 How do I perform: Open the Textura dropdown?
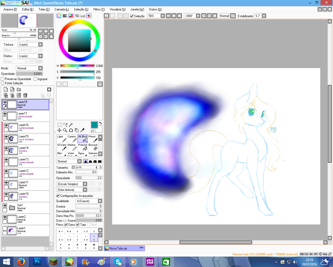pos(30,45)
